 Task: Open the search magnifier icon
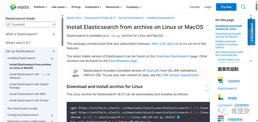tap(243, 7)
